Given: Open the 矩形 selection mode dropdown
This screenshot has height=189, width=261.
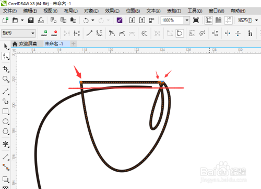Looking at the screenshot, I should pyautogui.click(x=18, y=33).
